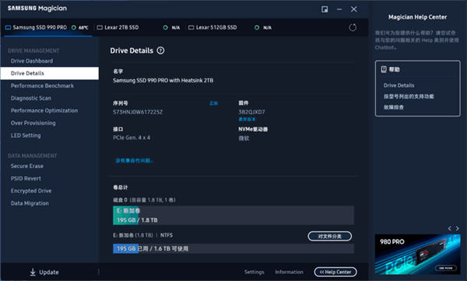The width and height of the screenshot is (467, 281).
Task: Click the help book icon in Help Center
Action: click(384, 69)
